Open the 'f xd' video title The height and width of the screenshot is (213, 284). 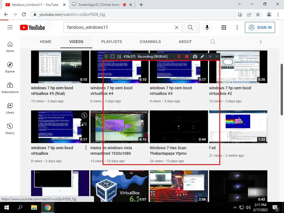[x=212, y=148]
